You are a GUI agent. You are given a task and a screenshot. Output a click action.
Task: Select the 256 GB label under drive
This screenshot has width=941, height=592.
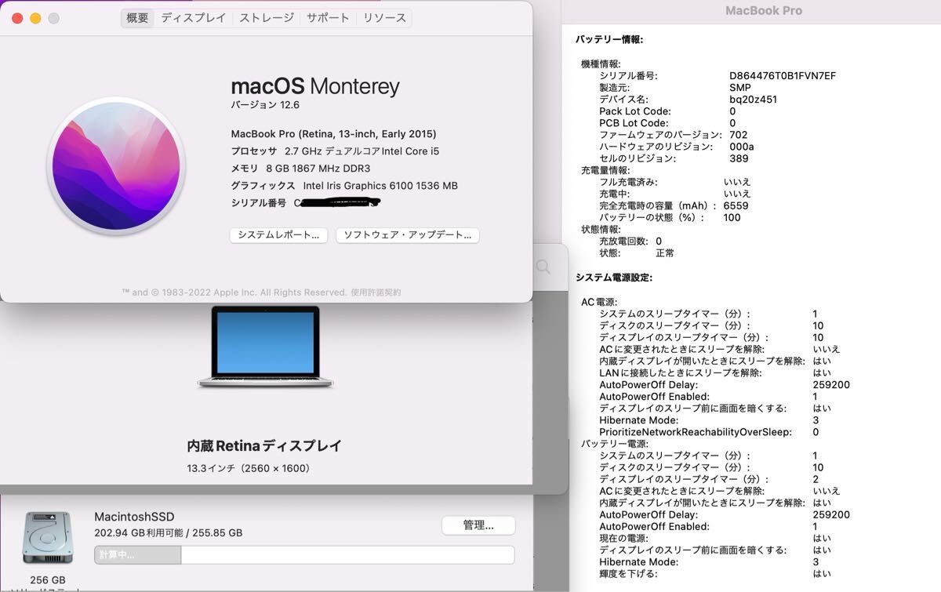(x=49, y=580)
